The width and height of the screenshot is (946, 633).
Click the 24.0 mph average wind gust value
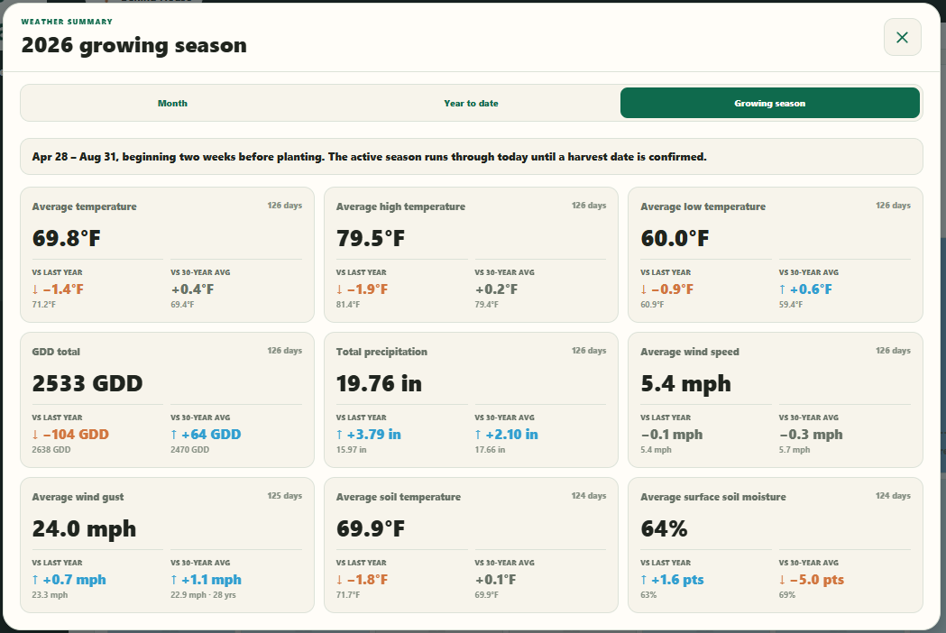pos(84,529)
